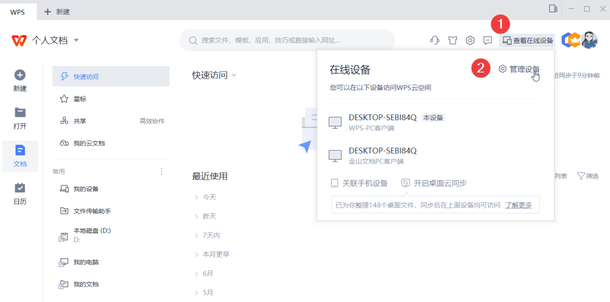Click the phone icon beside 关联手机设备
This screenshot has width=610, height=302.
click(334, 183)
